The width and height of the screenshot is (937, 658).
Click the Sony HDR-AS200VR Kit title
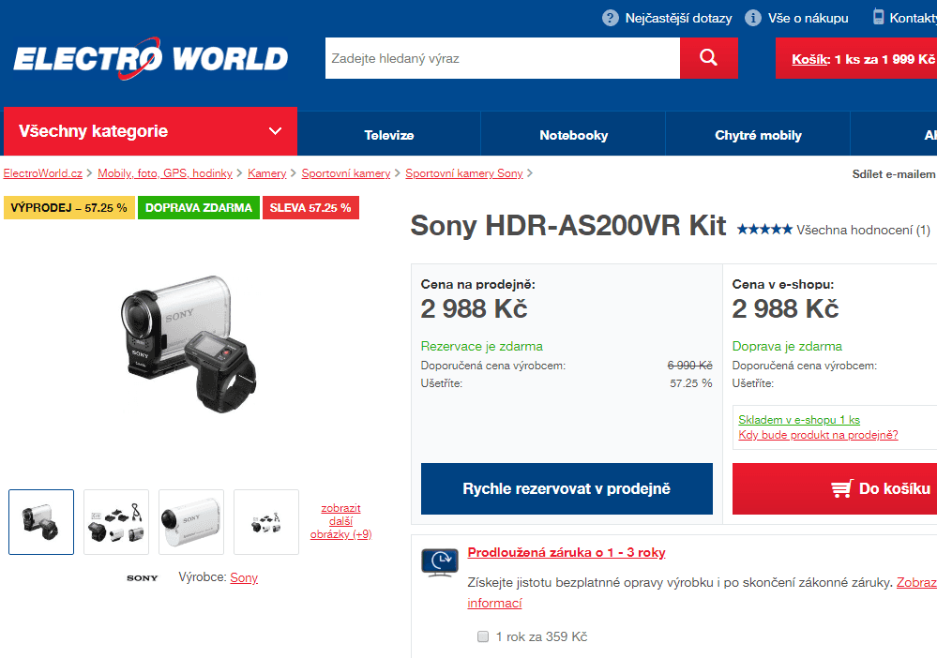(568, 226)
